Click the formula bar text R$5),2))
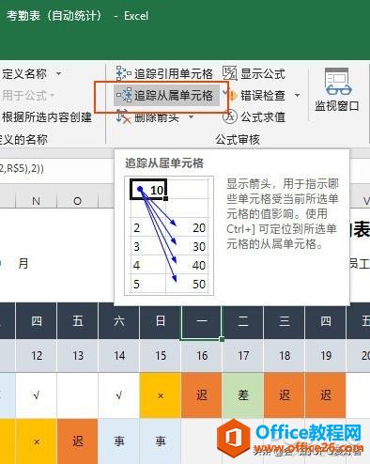 coord(25,169)
